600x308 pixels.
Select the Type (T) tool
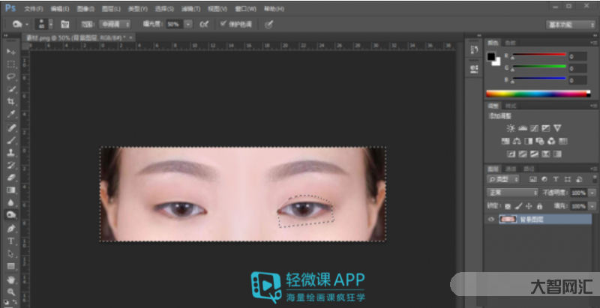tap(11, 241)
